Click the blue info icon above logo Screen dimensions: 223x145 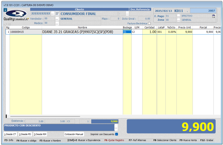point(5,10)
